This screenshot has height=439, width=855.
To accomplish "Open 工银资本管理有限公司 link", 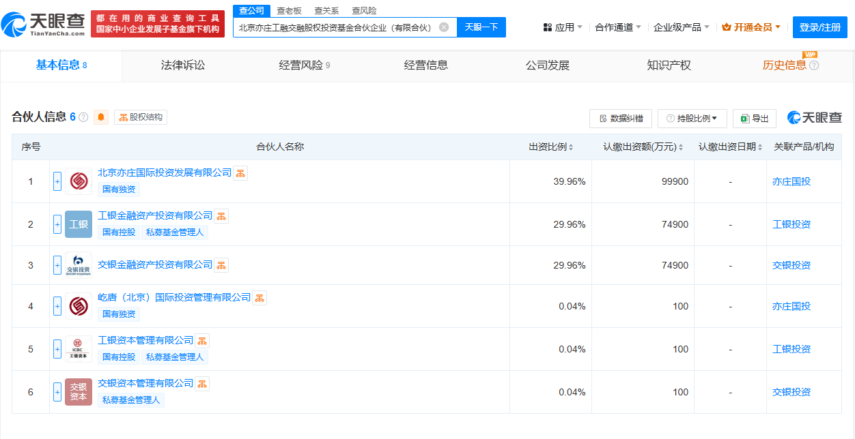I will (x=145, y=341).
